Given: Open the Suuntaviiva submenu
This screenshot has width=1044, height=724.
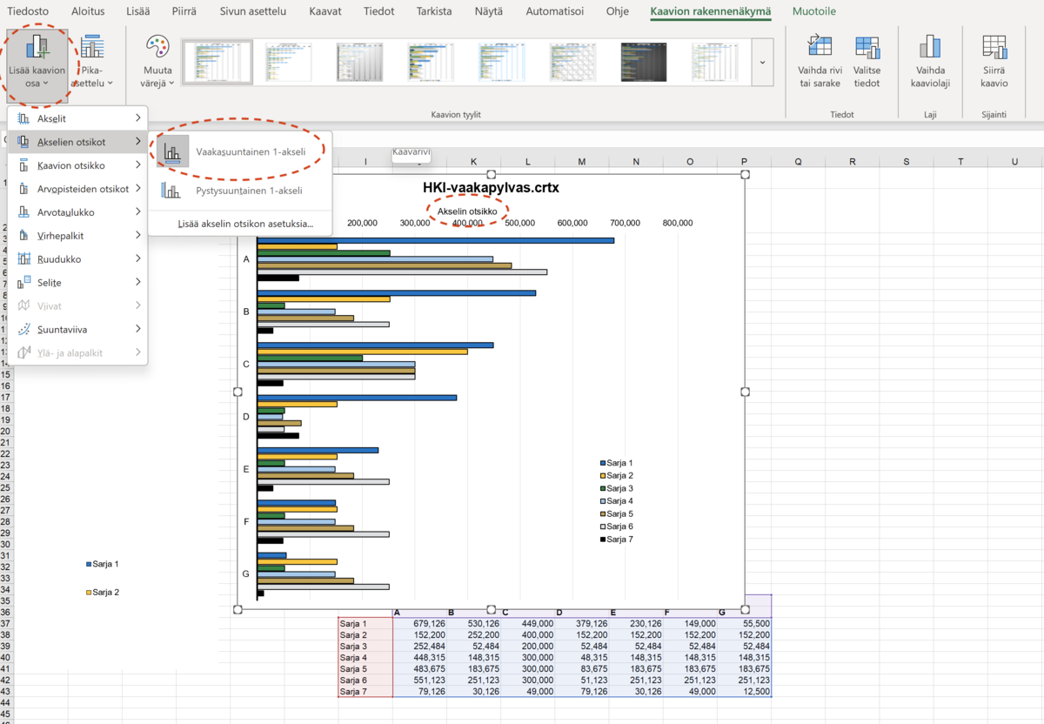Looking at the screenshot, I should 78,330.
